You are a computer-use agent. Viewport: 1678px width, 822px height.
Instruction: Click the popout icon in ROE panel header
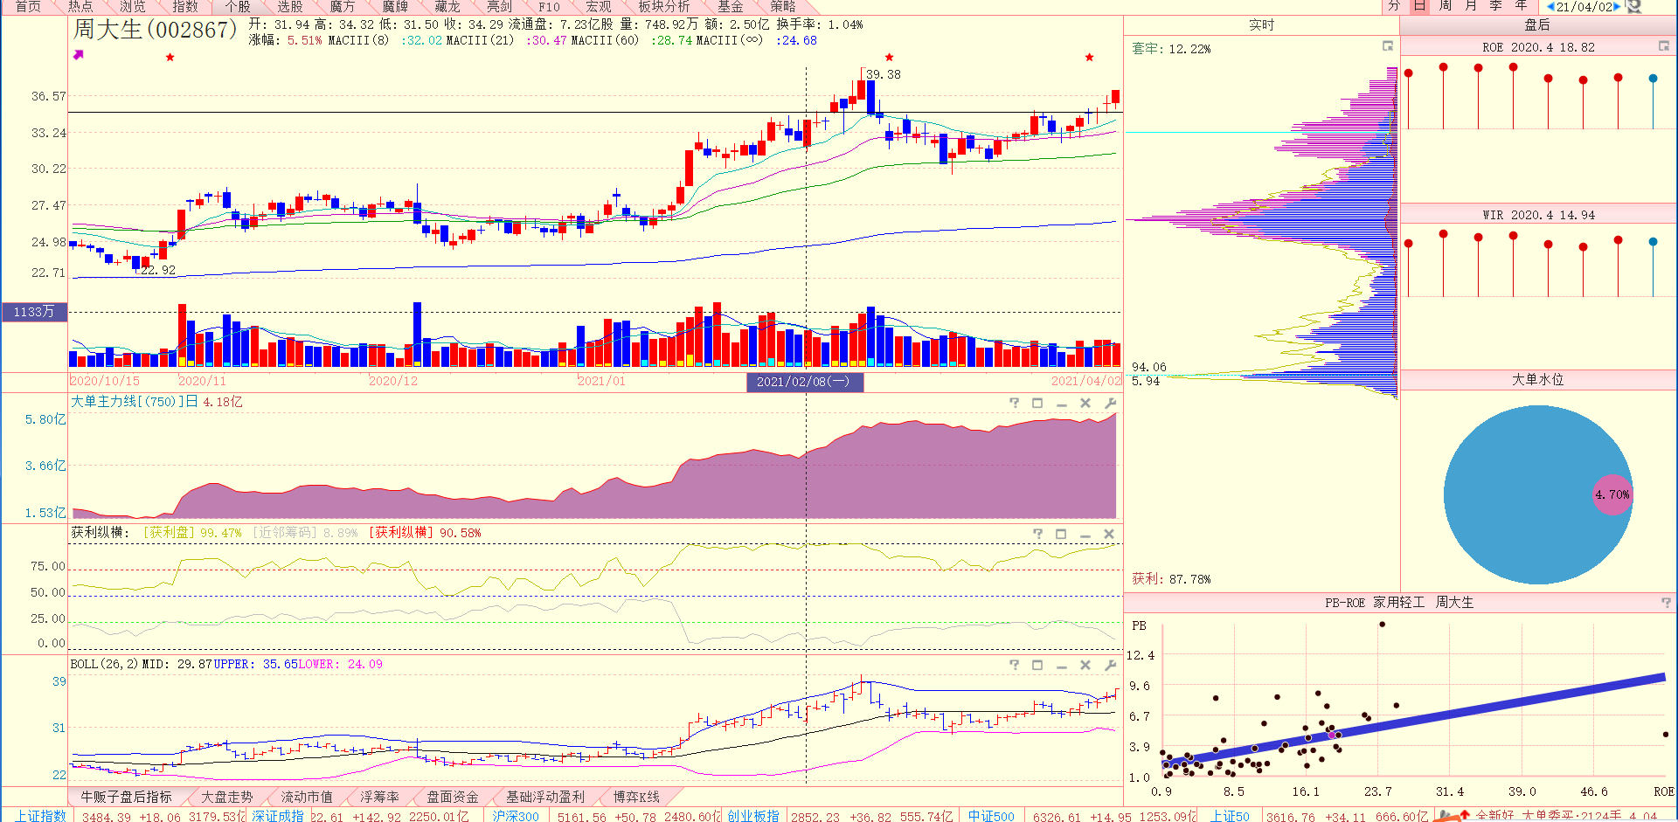1664,46
